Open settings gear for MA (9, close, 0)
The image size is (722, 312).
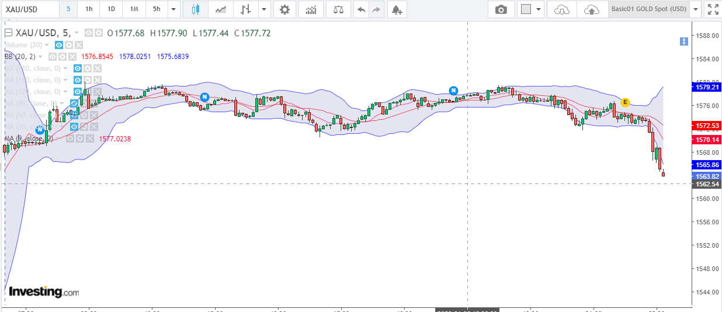[80, 138]
